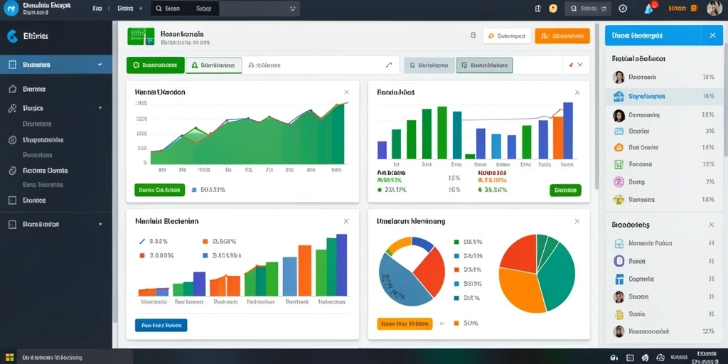Screen dimensions: 728x364
Task: Click the magnifier icon in the top search bar
Action: coord(159,9)
